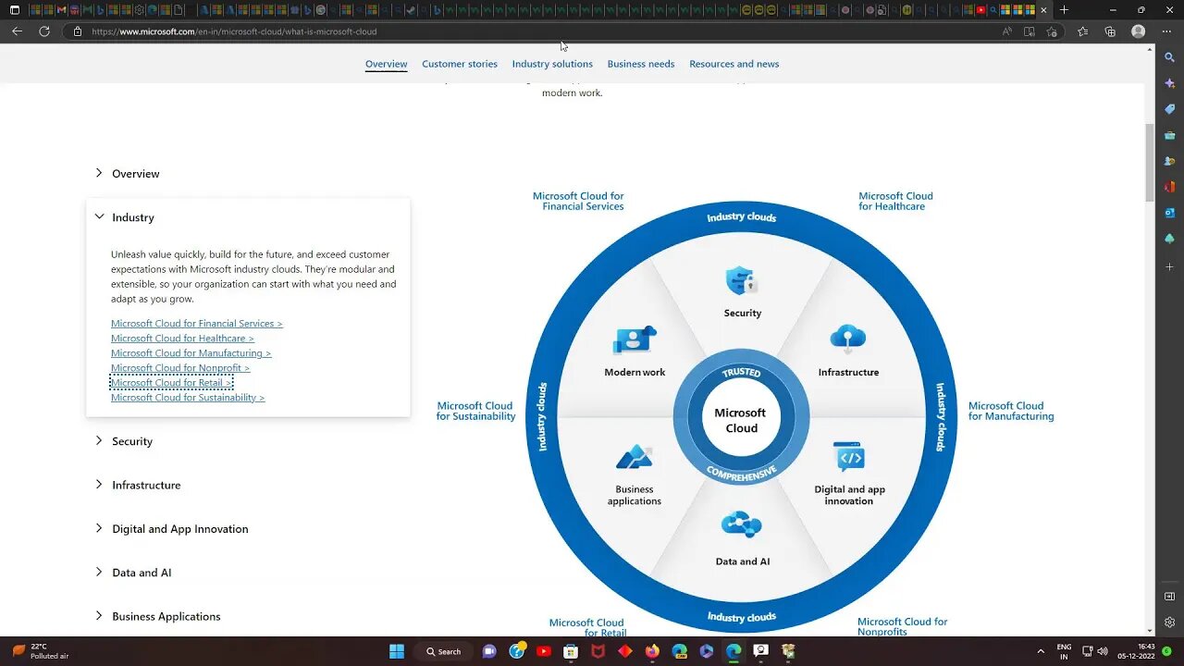Reload the page with the refresh icon
The width and height of the screenshot is (1184, 666).
43,31
